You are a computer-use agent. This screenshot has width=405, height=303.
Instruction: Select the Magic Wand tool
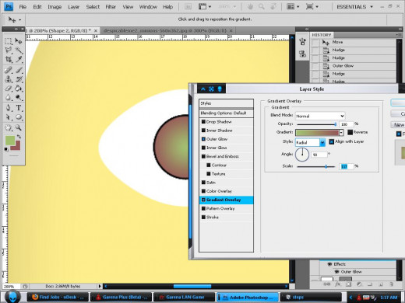pos(19,50)
